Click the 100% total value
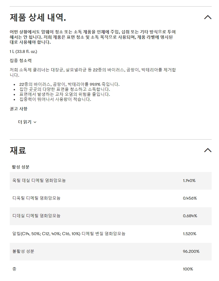The width and height of the screenshot is (219, 281). click(x=188, y=269)
